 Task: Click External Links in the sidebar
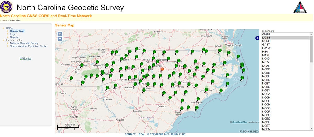pyautogui.click(x=14, y=40)
